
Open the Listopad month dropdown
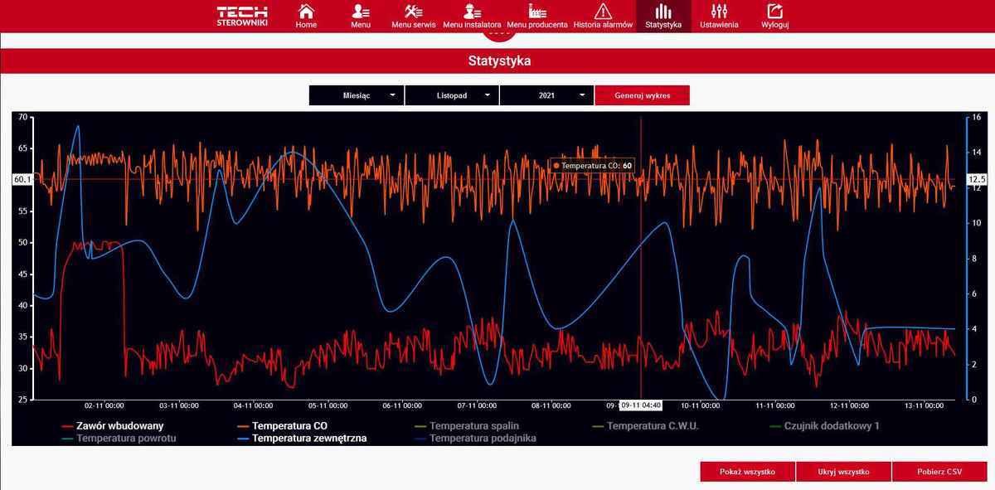coord(452,95)
